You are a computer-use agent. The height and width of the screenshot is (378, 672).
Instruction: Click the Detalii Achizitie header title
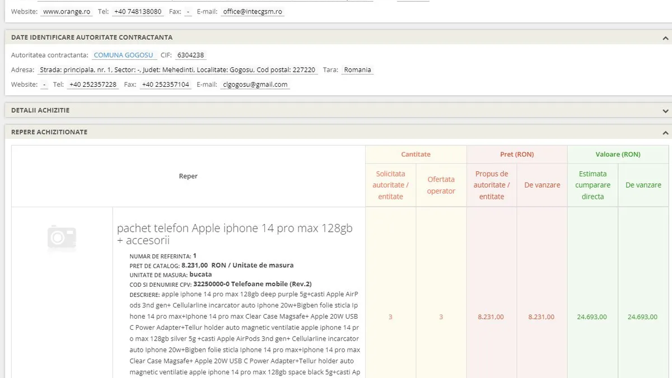pos(40,110)
